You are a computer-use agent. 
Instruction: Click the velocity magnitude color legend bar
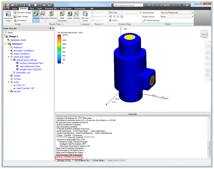[59, 49]
